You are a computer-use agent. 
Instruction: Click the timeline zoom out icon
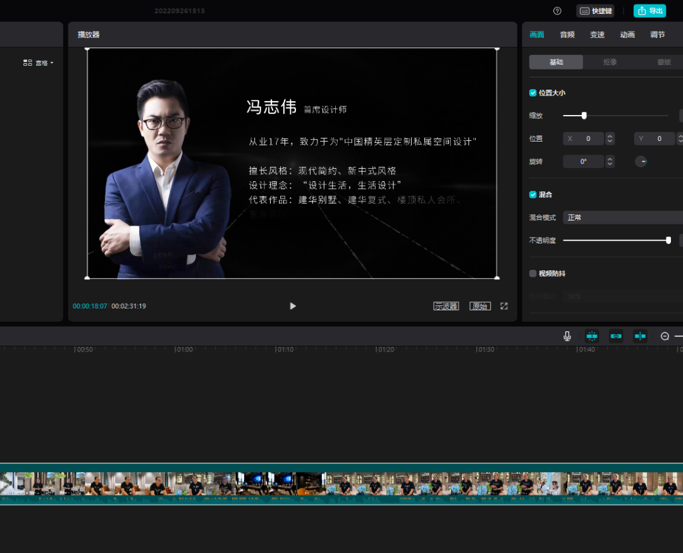[x=665, y=336]
